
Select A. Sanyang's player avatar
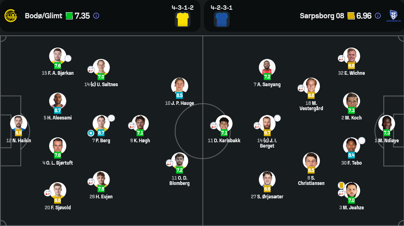point(267,67)
